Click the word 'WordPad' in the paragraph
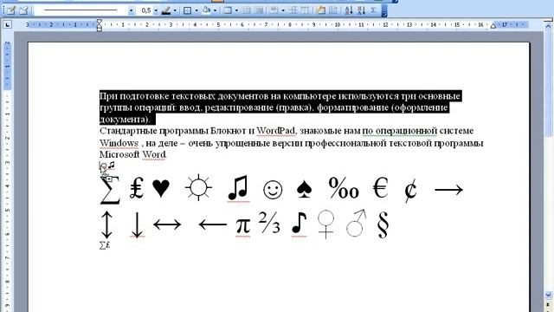The height and width of the screenshot is (312, 554). click(x=275, y=131)
